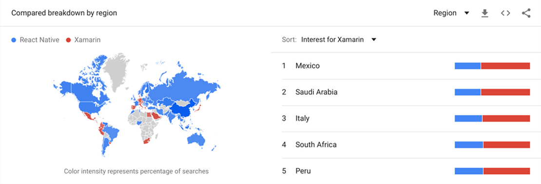Click the red Xamarin legend dot

(68, 40)
